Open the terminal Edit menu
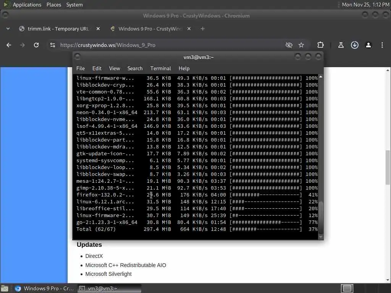The width and height of the screenshot is (391, 293). coord(97,68)
